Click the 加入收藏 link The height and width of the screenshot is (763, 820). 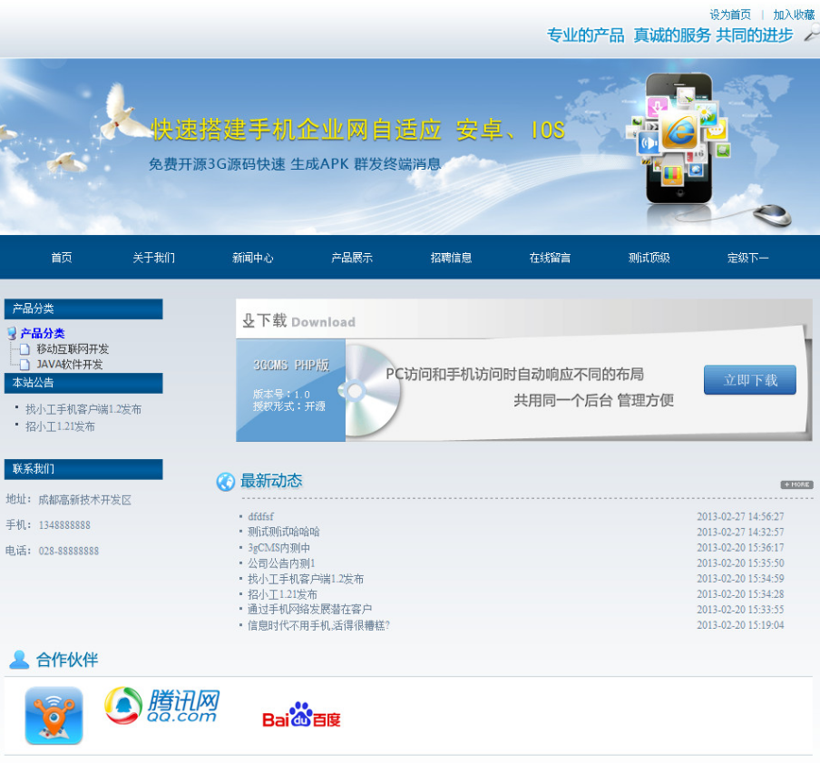point(794,15)
